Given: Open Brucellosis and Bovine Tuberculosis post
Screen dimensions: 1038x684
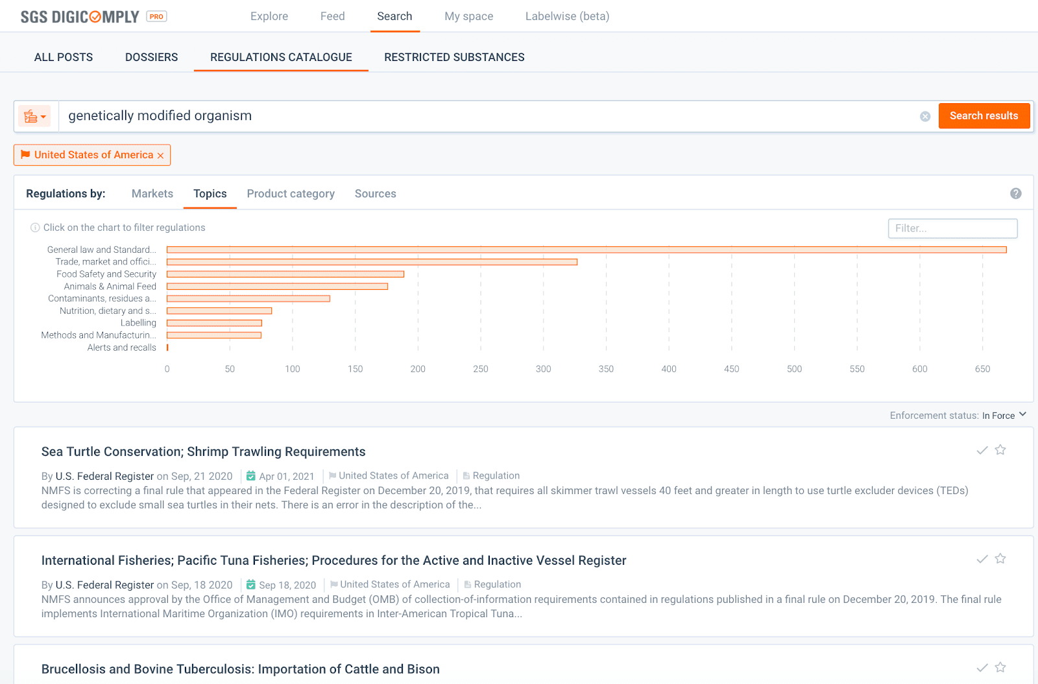Looking at the screenshot, I should [x=241, y=670].
